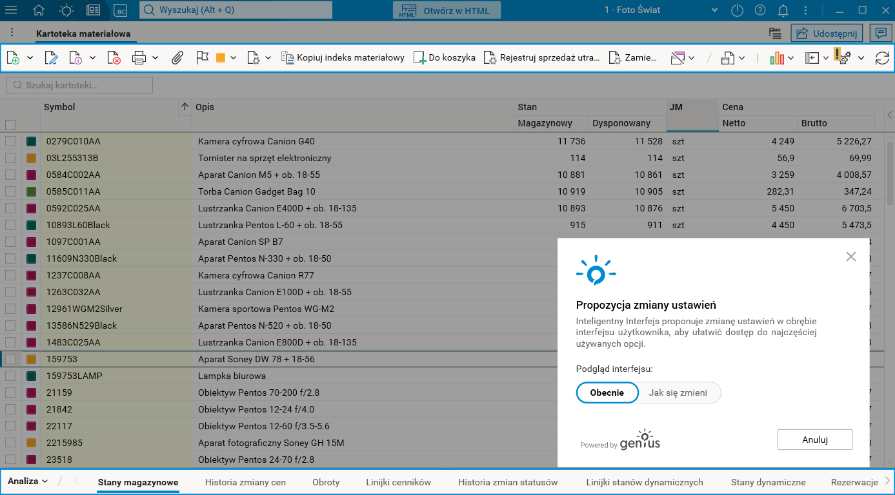The height and width of the screenshot is (495, 895).
Task: Click the new document icon with plus
Action: pos(13,58)
